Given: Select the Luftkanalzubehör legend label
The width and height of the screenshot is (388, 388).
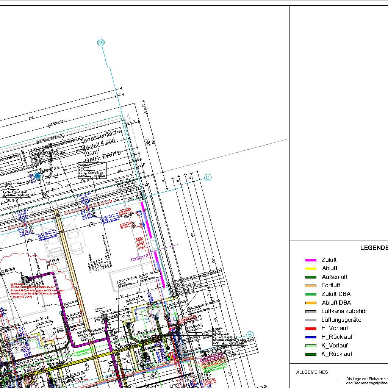Looking at the screenshot, I should [344, 311].
